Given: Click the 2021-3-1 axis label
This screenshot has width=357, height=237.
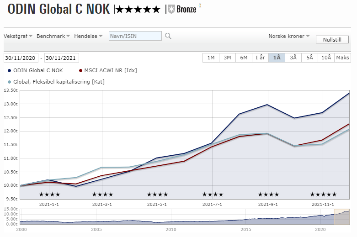Looking at the screenshot, I should [102, 204].
